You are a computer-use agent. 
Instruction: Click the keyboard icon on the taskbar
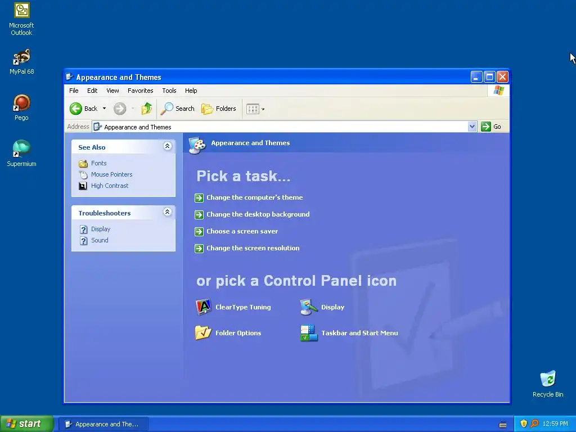[503, 425]
